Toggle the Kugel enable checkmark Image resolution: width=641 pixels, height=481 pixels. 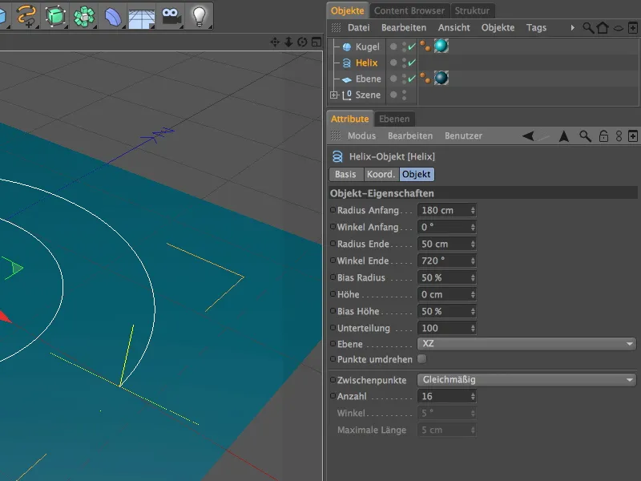412,46
